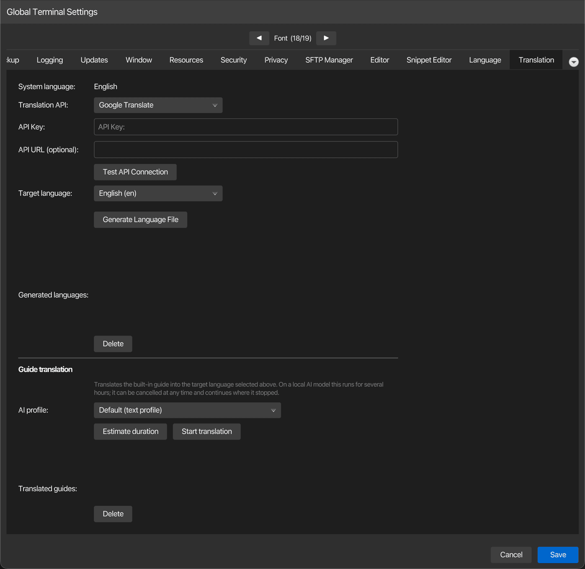This screenshot has height=569, width=585.
Task: Switch to the Updates tab
Action: pos(94,60)
